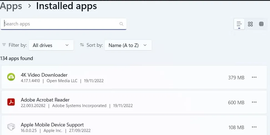Select the 4K Video Downloader name
This screenshot has width=270, height=135.
[44, 75]
